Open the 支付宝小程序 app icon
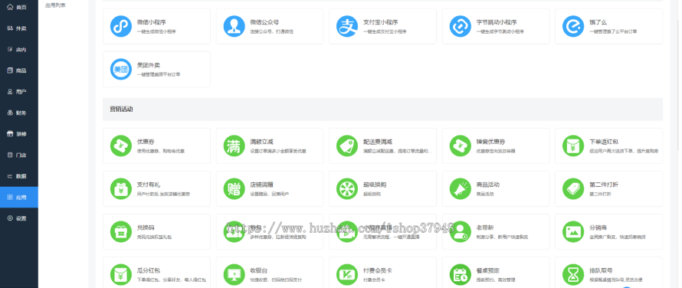Image resolution: width=682 pixels, height=288 pixels. click(x=347, y=26)
